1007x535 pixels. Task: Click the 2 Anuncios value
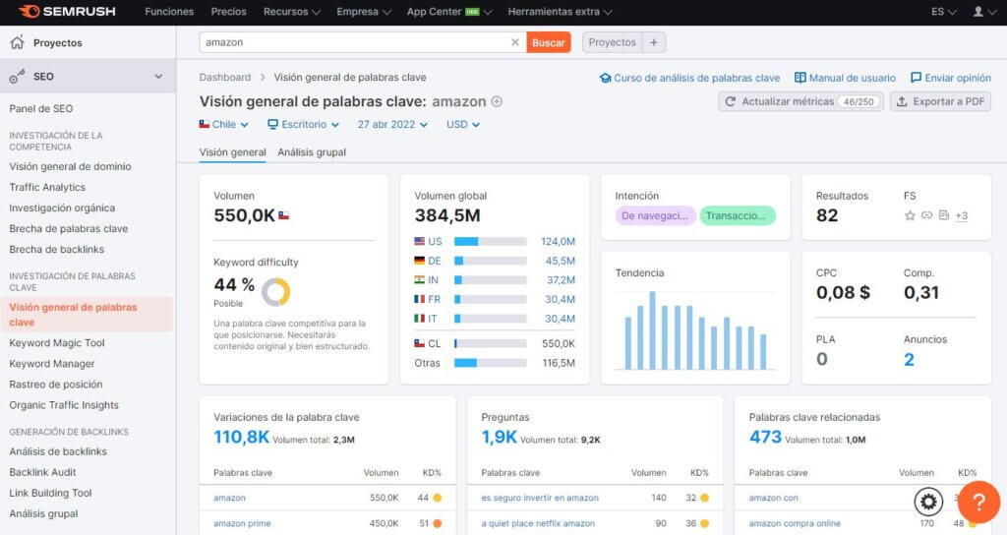[x=909, y=360]
